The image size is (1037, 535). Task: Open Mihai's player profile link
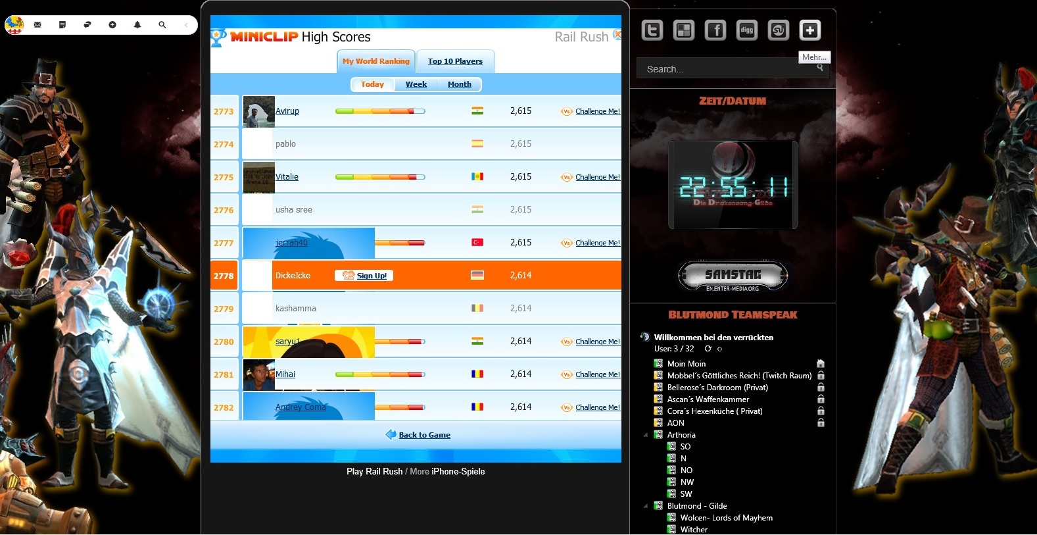pyautogui.click(x=285, y=374)
